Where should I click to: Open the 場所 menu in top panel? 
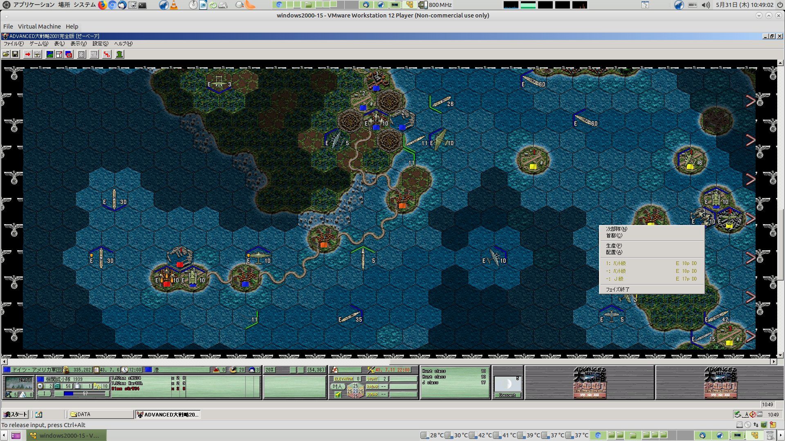(x=64, y=5)
